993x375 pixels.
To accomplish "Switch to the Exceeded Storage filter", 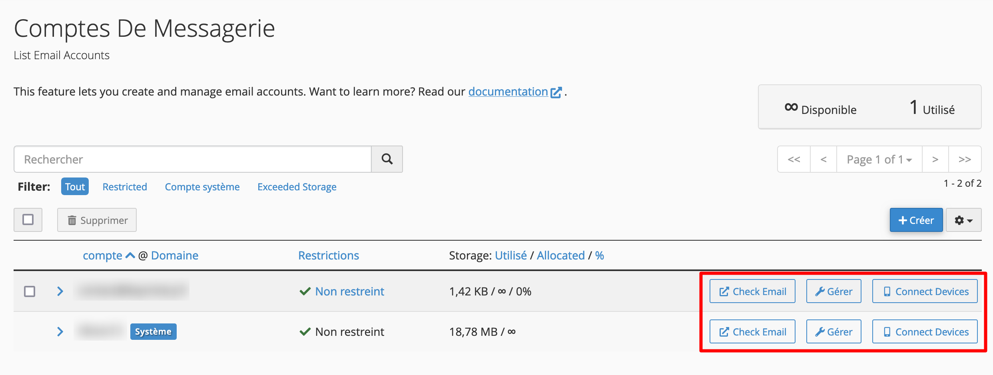I will 297,186.
